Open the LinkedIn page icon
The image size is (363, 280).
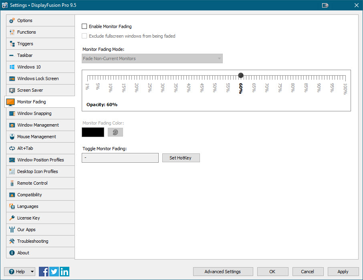[65, 272]
